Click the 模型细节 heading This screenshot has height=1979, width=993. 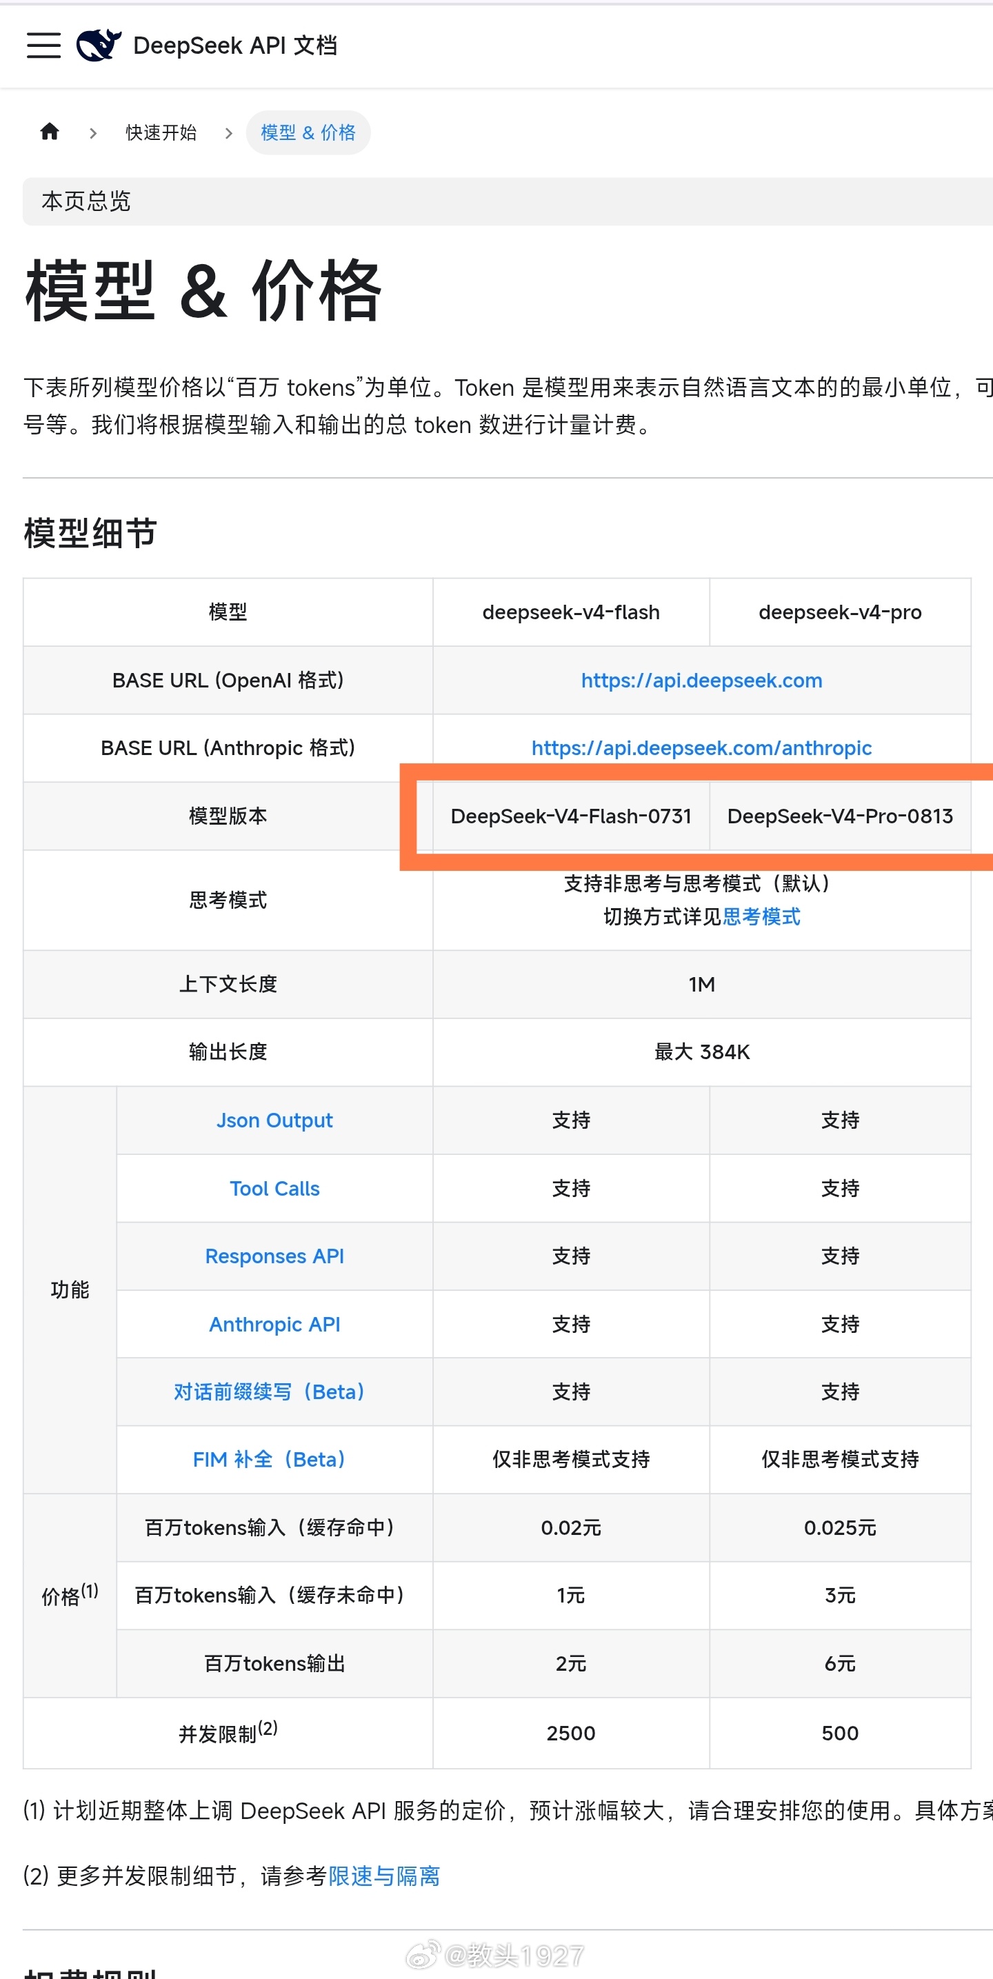coord(91,532)
